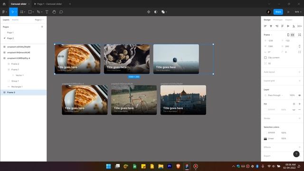Select the Hand tool
Viewport: 304px width, 171px height.
pyautogui.click(x=54, y=12)
